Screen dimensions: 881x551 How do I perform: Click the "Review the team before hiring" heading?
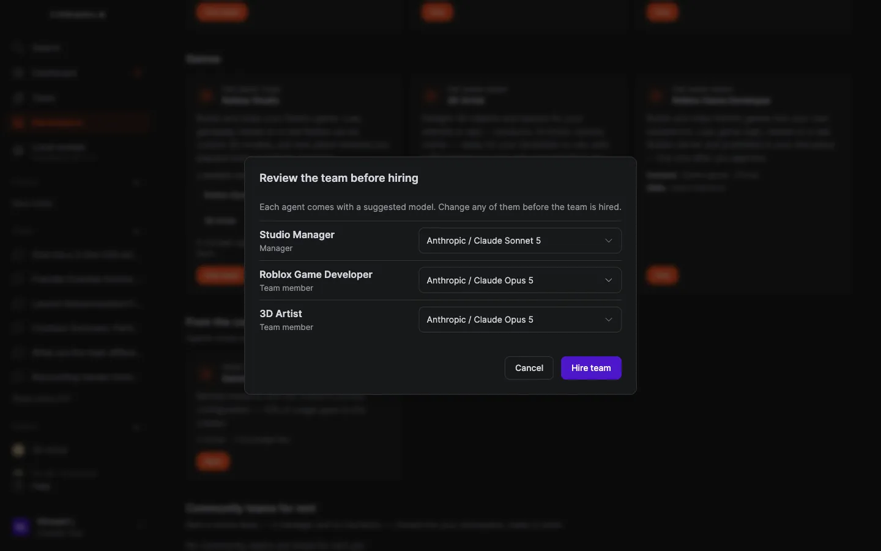(x=339, y=178)
